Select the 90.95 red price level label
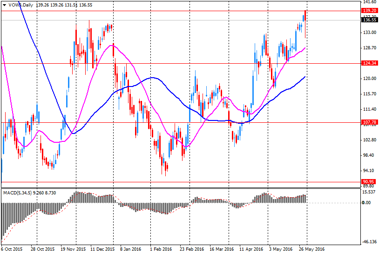379x253 pixels. (369, 182)
